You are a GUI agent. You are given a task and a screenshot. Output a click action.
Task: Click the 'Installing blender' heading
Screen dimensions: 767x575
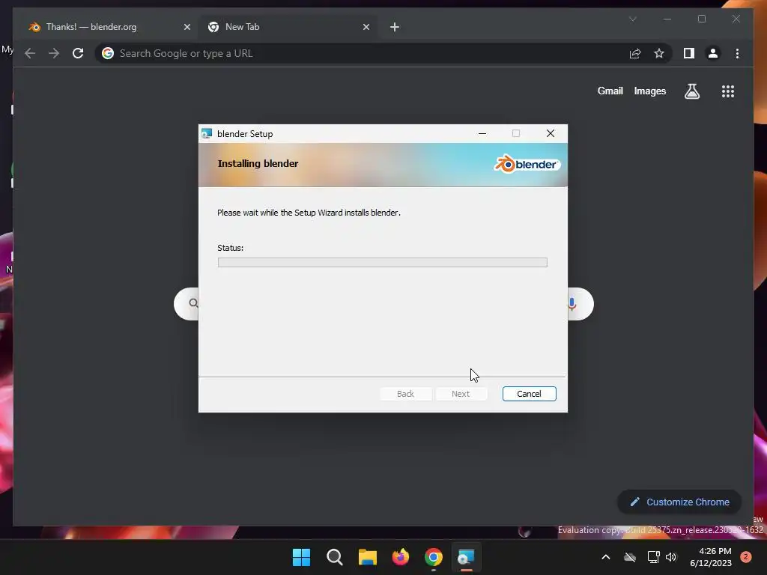[258, 163]
